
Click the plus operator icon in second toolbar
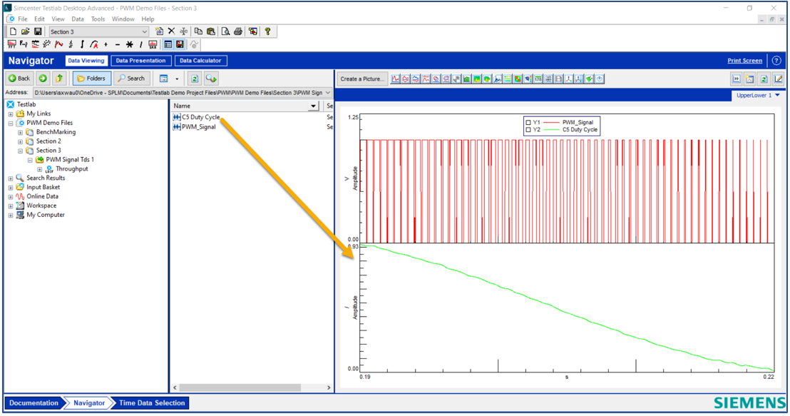[x=106, y=44]
